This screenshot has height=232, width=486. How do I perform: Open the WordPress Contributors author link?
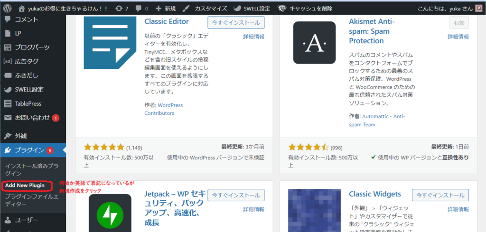(x=163, y=109)
